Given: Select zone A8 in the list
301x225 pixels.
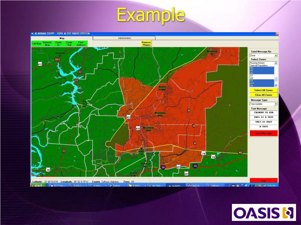Looking at the screenshot, I should [x=262, y=78].
